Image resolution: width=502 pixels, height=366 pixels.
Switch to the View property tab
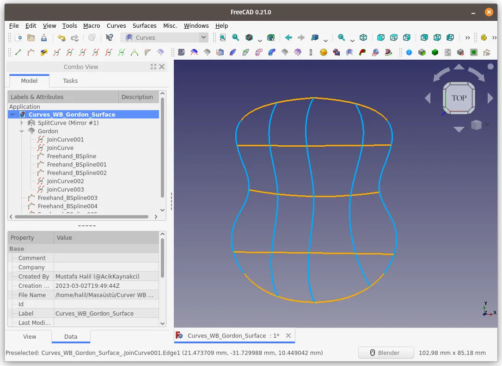pos(30,336)
